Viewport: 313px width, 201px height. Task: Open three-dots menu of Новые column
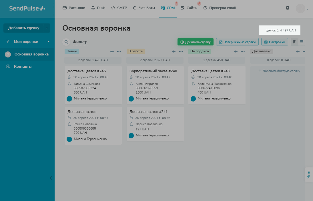click(119, 51)
